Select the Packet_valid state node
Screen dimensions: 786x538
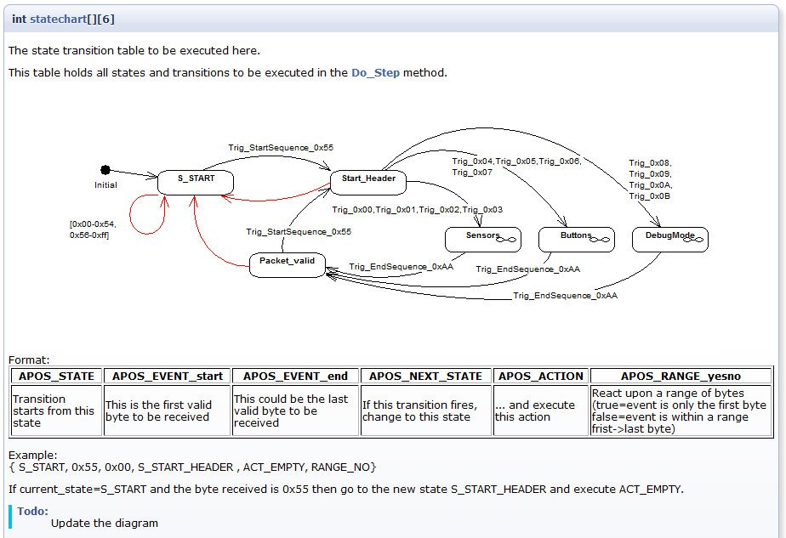(287, 264)
